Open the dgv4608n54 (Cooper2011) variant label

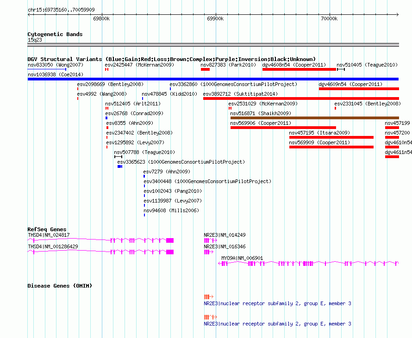(294, 65)
